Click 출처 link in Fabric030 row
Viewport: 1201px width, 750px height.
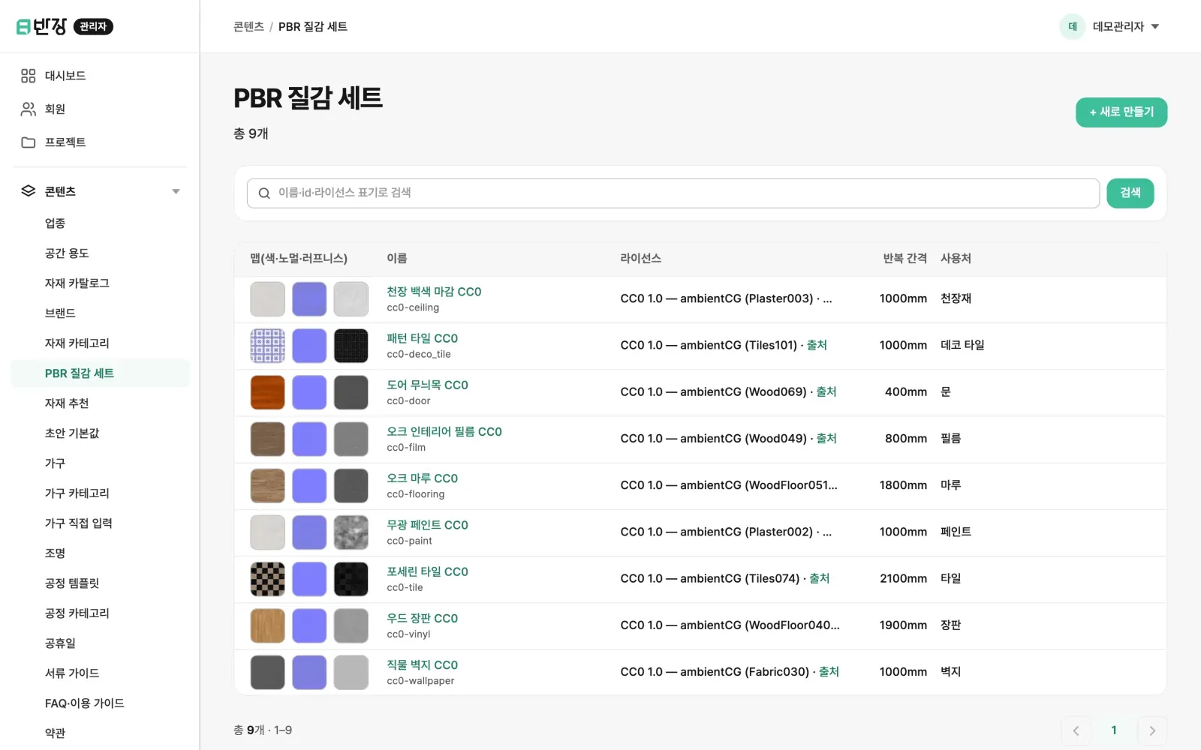(829, 672)
